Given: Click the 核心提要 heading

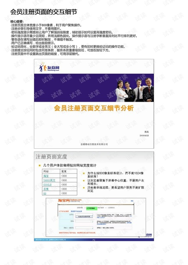Looking at the screenshot, I should tap(17, 21).
